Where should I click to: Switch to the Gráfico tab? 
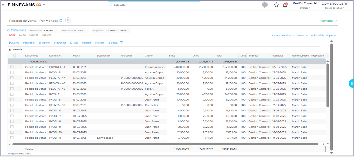point(34,35)
